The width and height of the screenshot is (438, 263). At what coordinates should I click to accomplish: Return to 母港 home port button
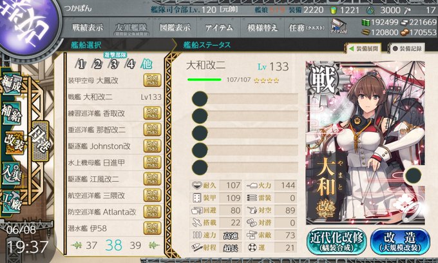(x=41, y=141)
